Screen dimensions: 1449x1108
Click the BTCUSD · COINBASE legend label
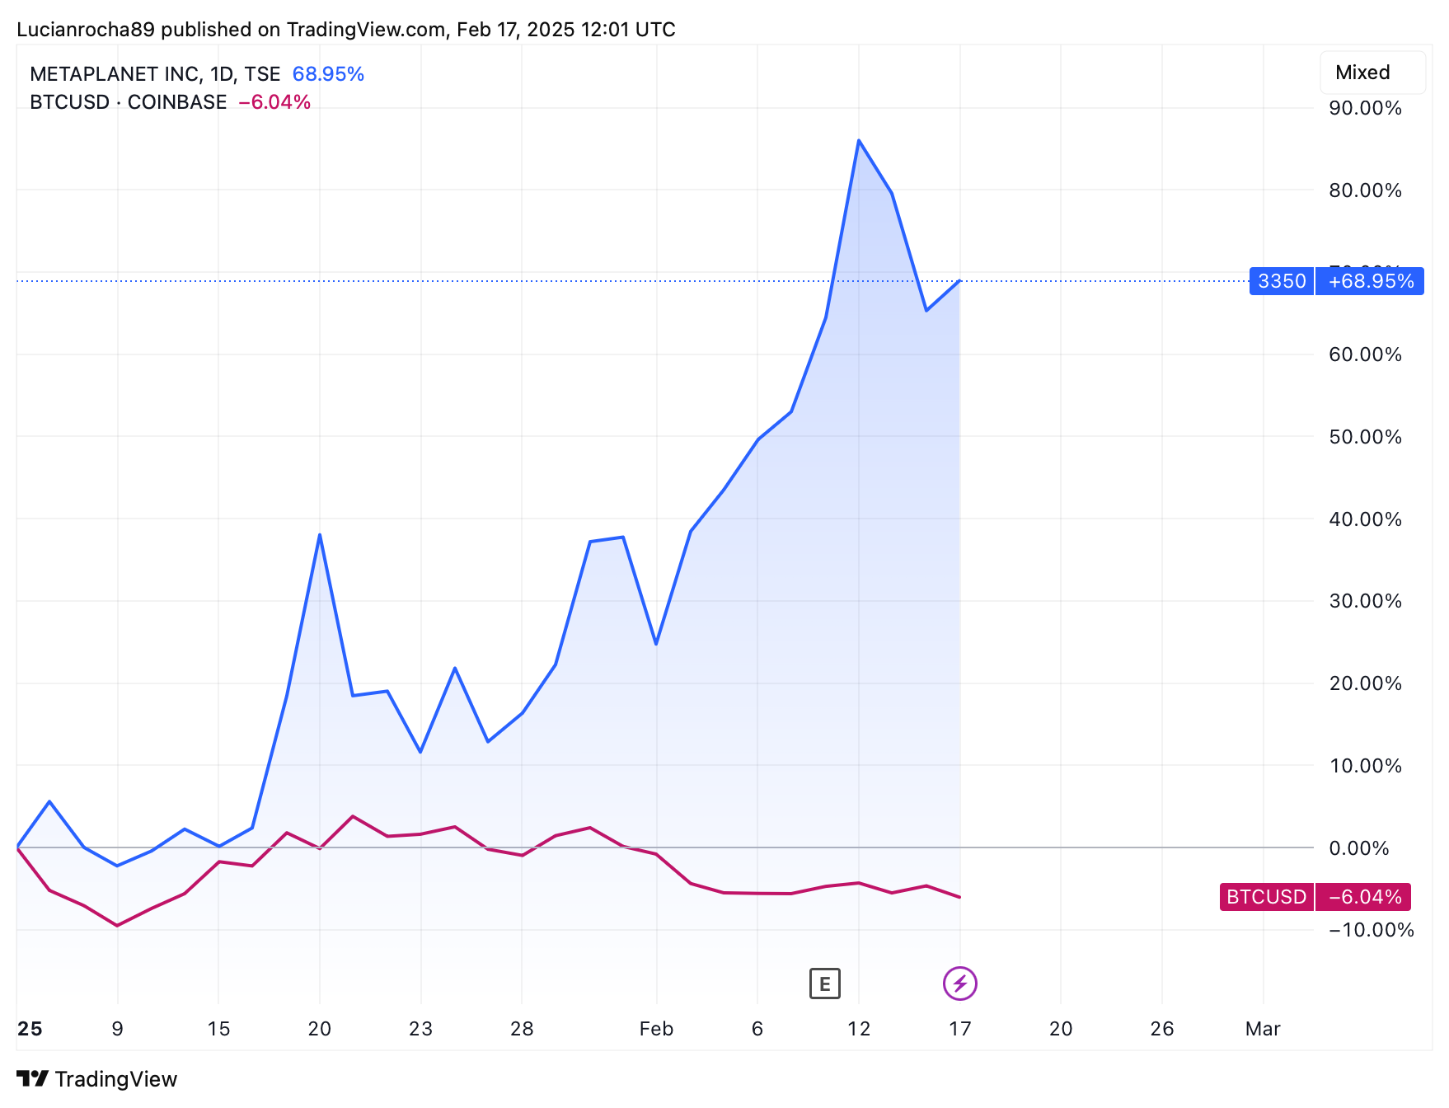tap(128, 102)
